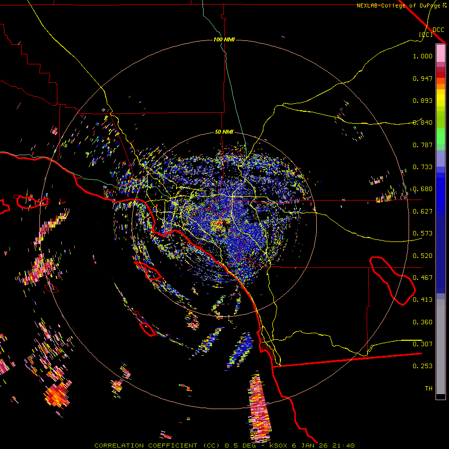This screenshot has width=449, height=449.
Task: Click the TH label at scale bottom
Action: pyautogui.click(x=429, y=389)
